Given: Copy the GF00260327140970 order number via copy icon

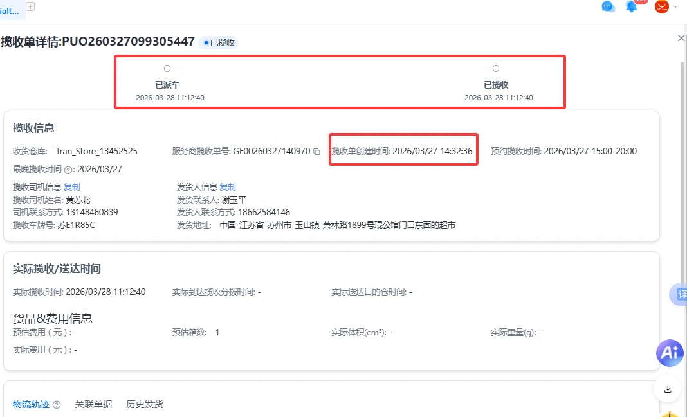Looking at the screenshot, I should pyautogui.click(x=316, y=152).
